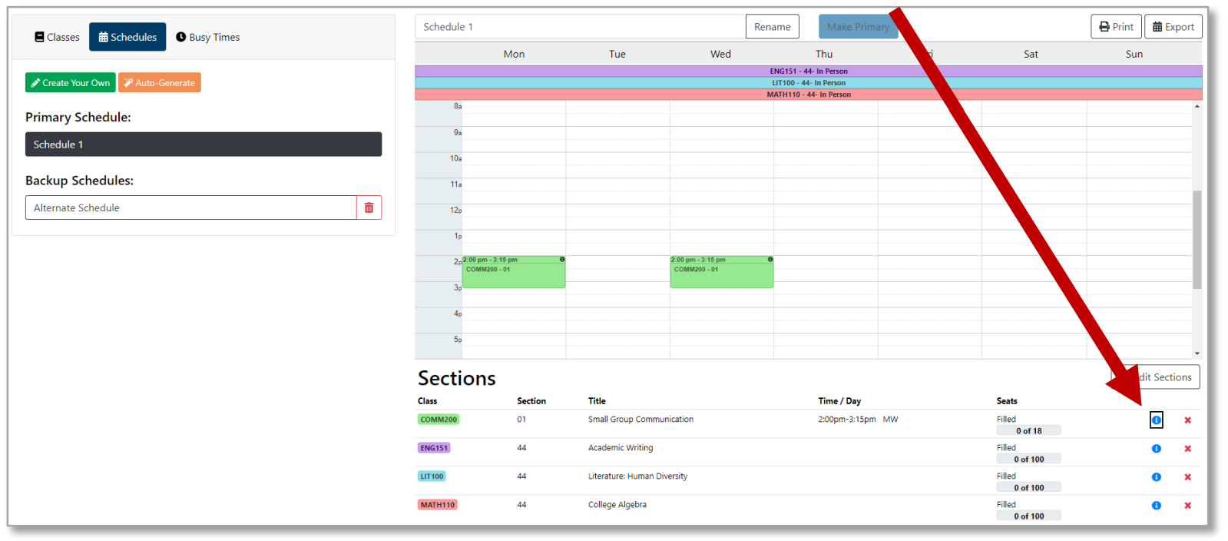
Task: Remove COMM200 section with red X
Action: 1187,420
